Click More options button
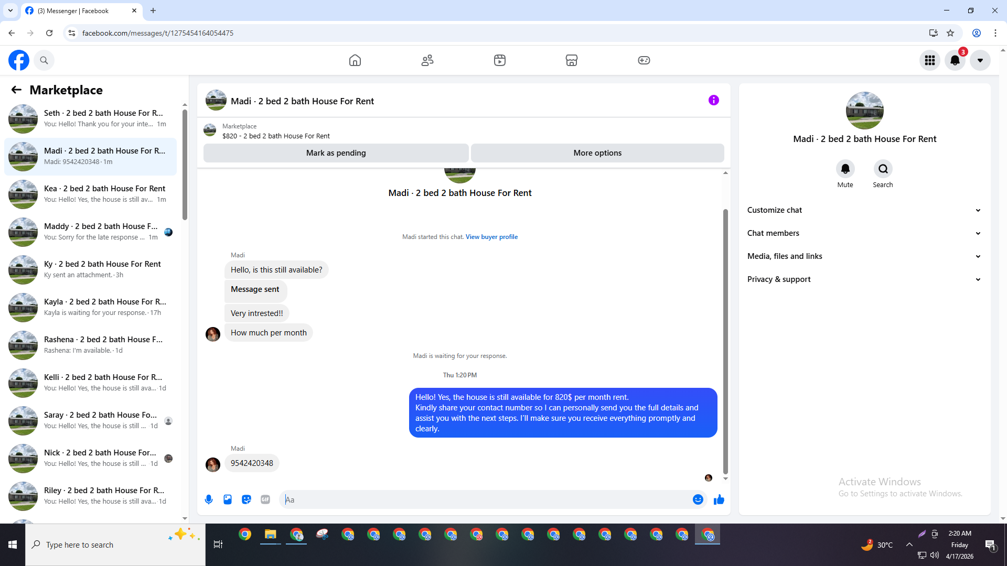This screenshot has height=566, width=1007. tap(597, 153)
